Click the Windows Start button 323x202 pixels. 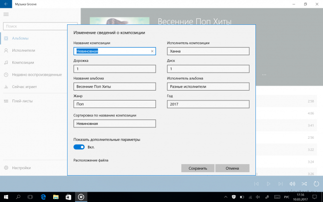click(6, 197)
